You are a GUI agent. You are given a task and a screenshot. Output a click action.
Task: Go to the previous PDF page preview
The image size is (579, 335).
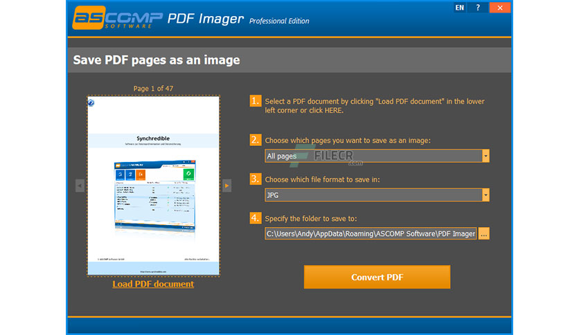coord(80,185)
